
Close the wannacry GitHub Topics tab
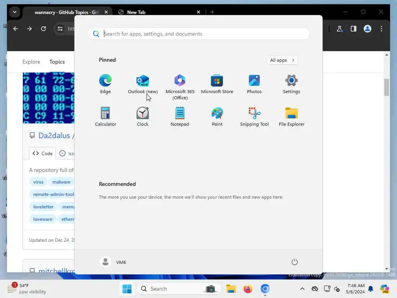[106, 12]
